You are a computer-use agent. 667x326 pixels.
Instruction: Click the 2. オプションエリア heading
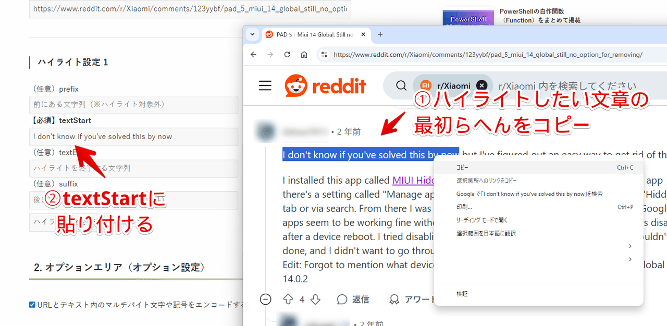coord(119,267)
